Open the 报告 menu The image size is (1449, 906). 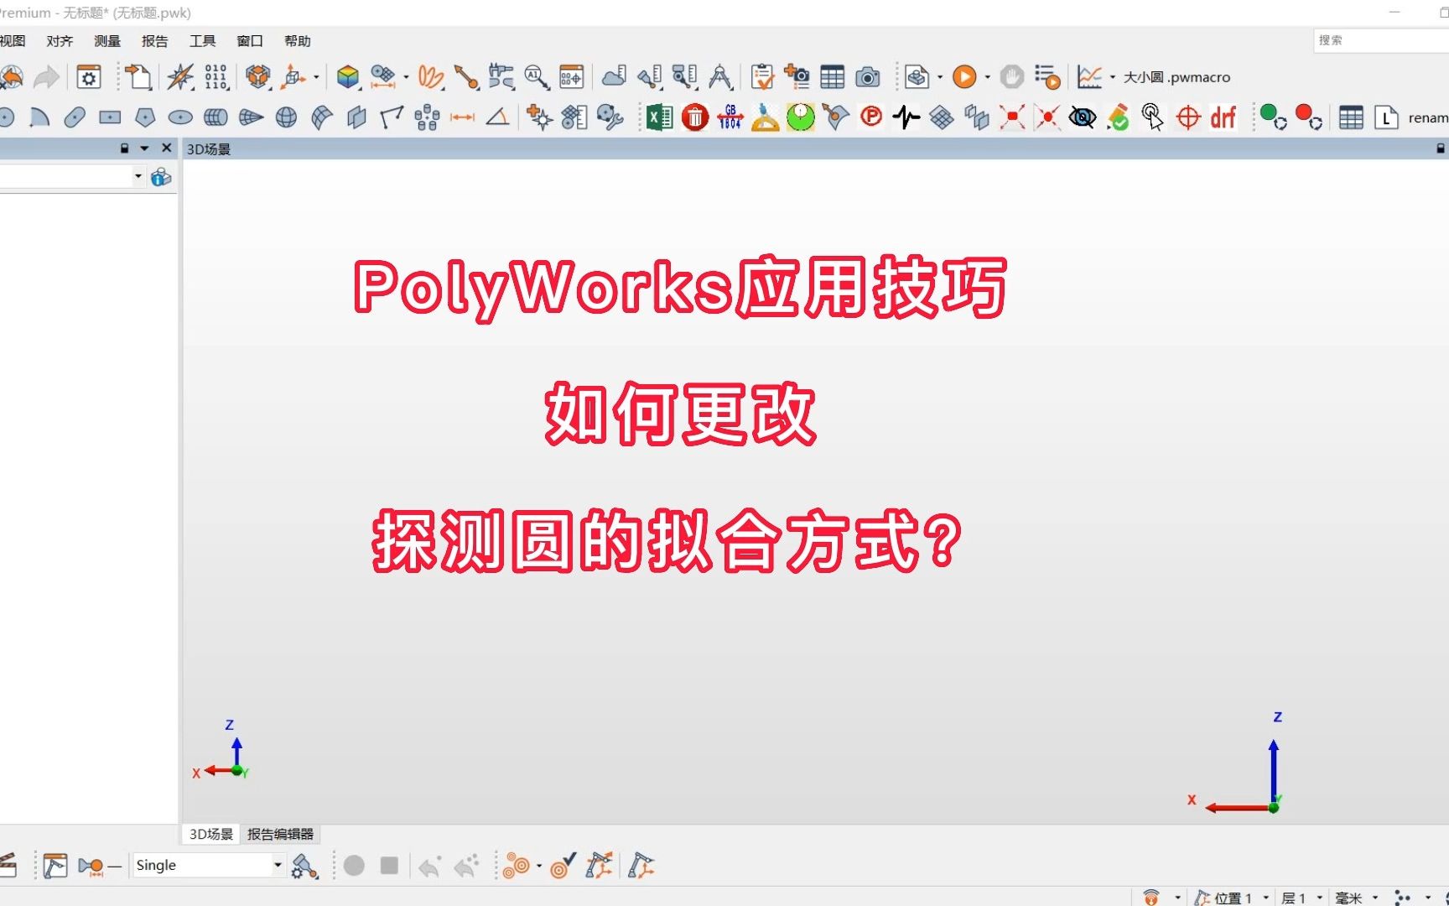click(x=155, y=41)
